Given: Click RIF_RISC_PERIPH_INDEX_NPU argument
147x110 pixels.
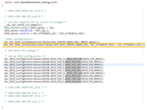Looking at the screenshot, I should coord(71,45).
